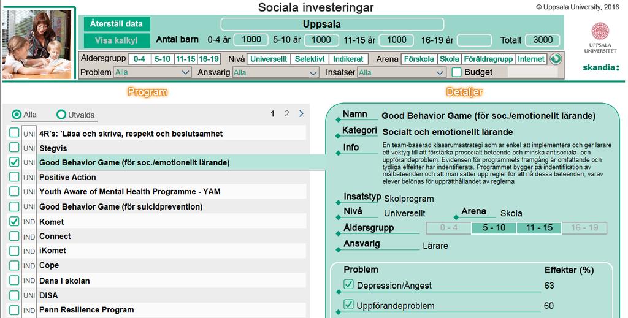This screenshot has width=628, height=318.
Task: Edit the 5-10 år child count field
Action: point(321,40)
